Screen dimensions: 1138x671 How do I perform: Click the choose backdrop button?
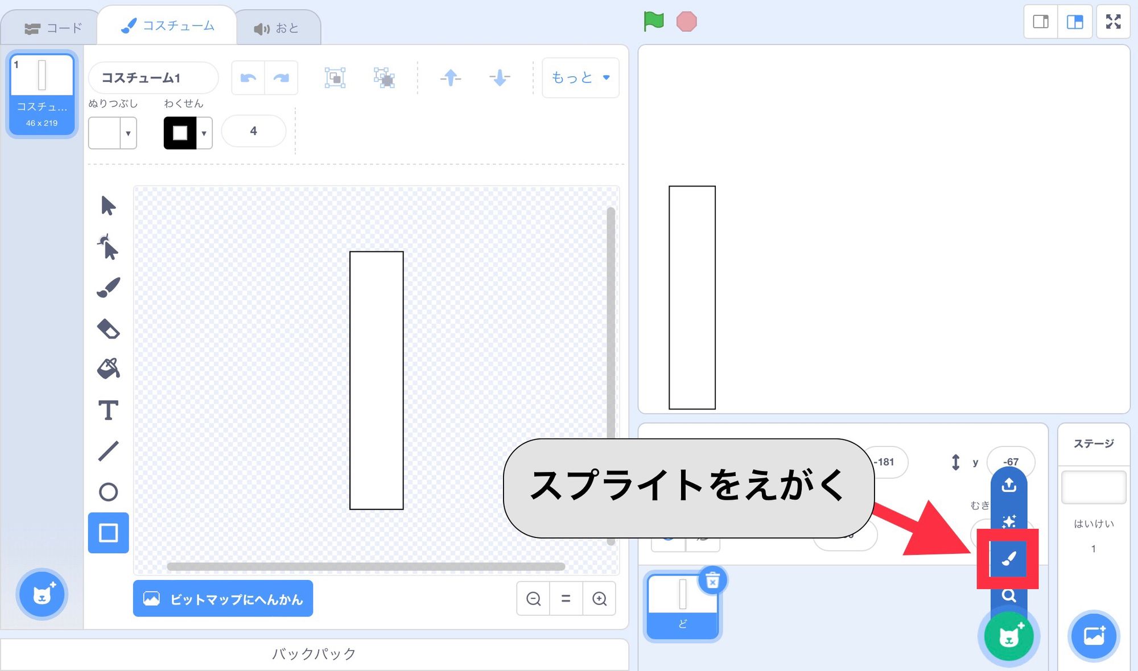coord(1094,636)
